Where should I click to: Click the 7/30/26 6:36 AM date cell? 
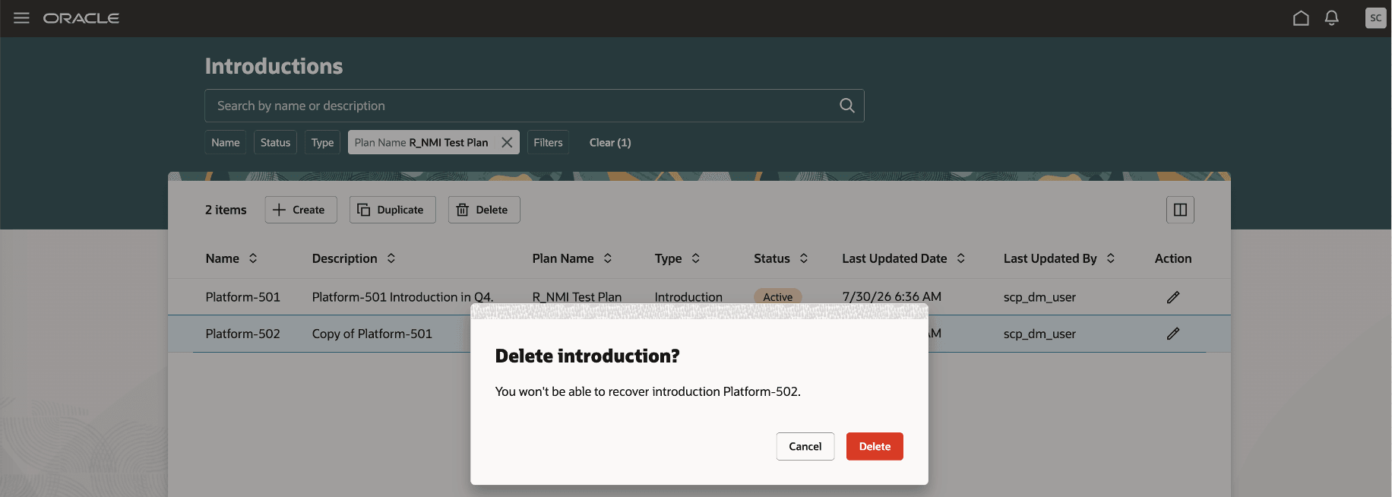(x=892, y=296)
